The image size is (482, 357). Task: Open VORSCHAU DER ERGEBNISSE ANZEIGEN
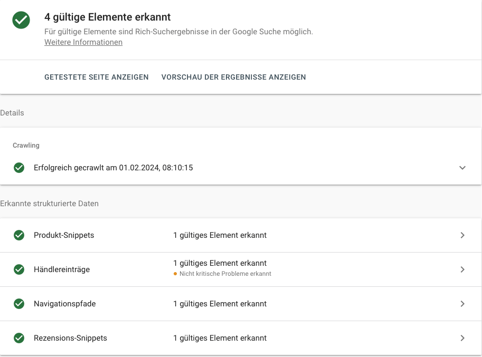coord(233,77)
